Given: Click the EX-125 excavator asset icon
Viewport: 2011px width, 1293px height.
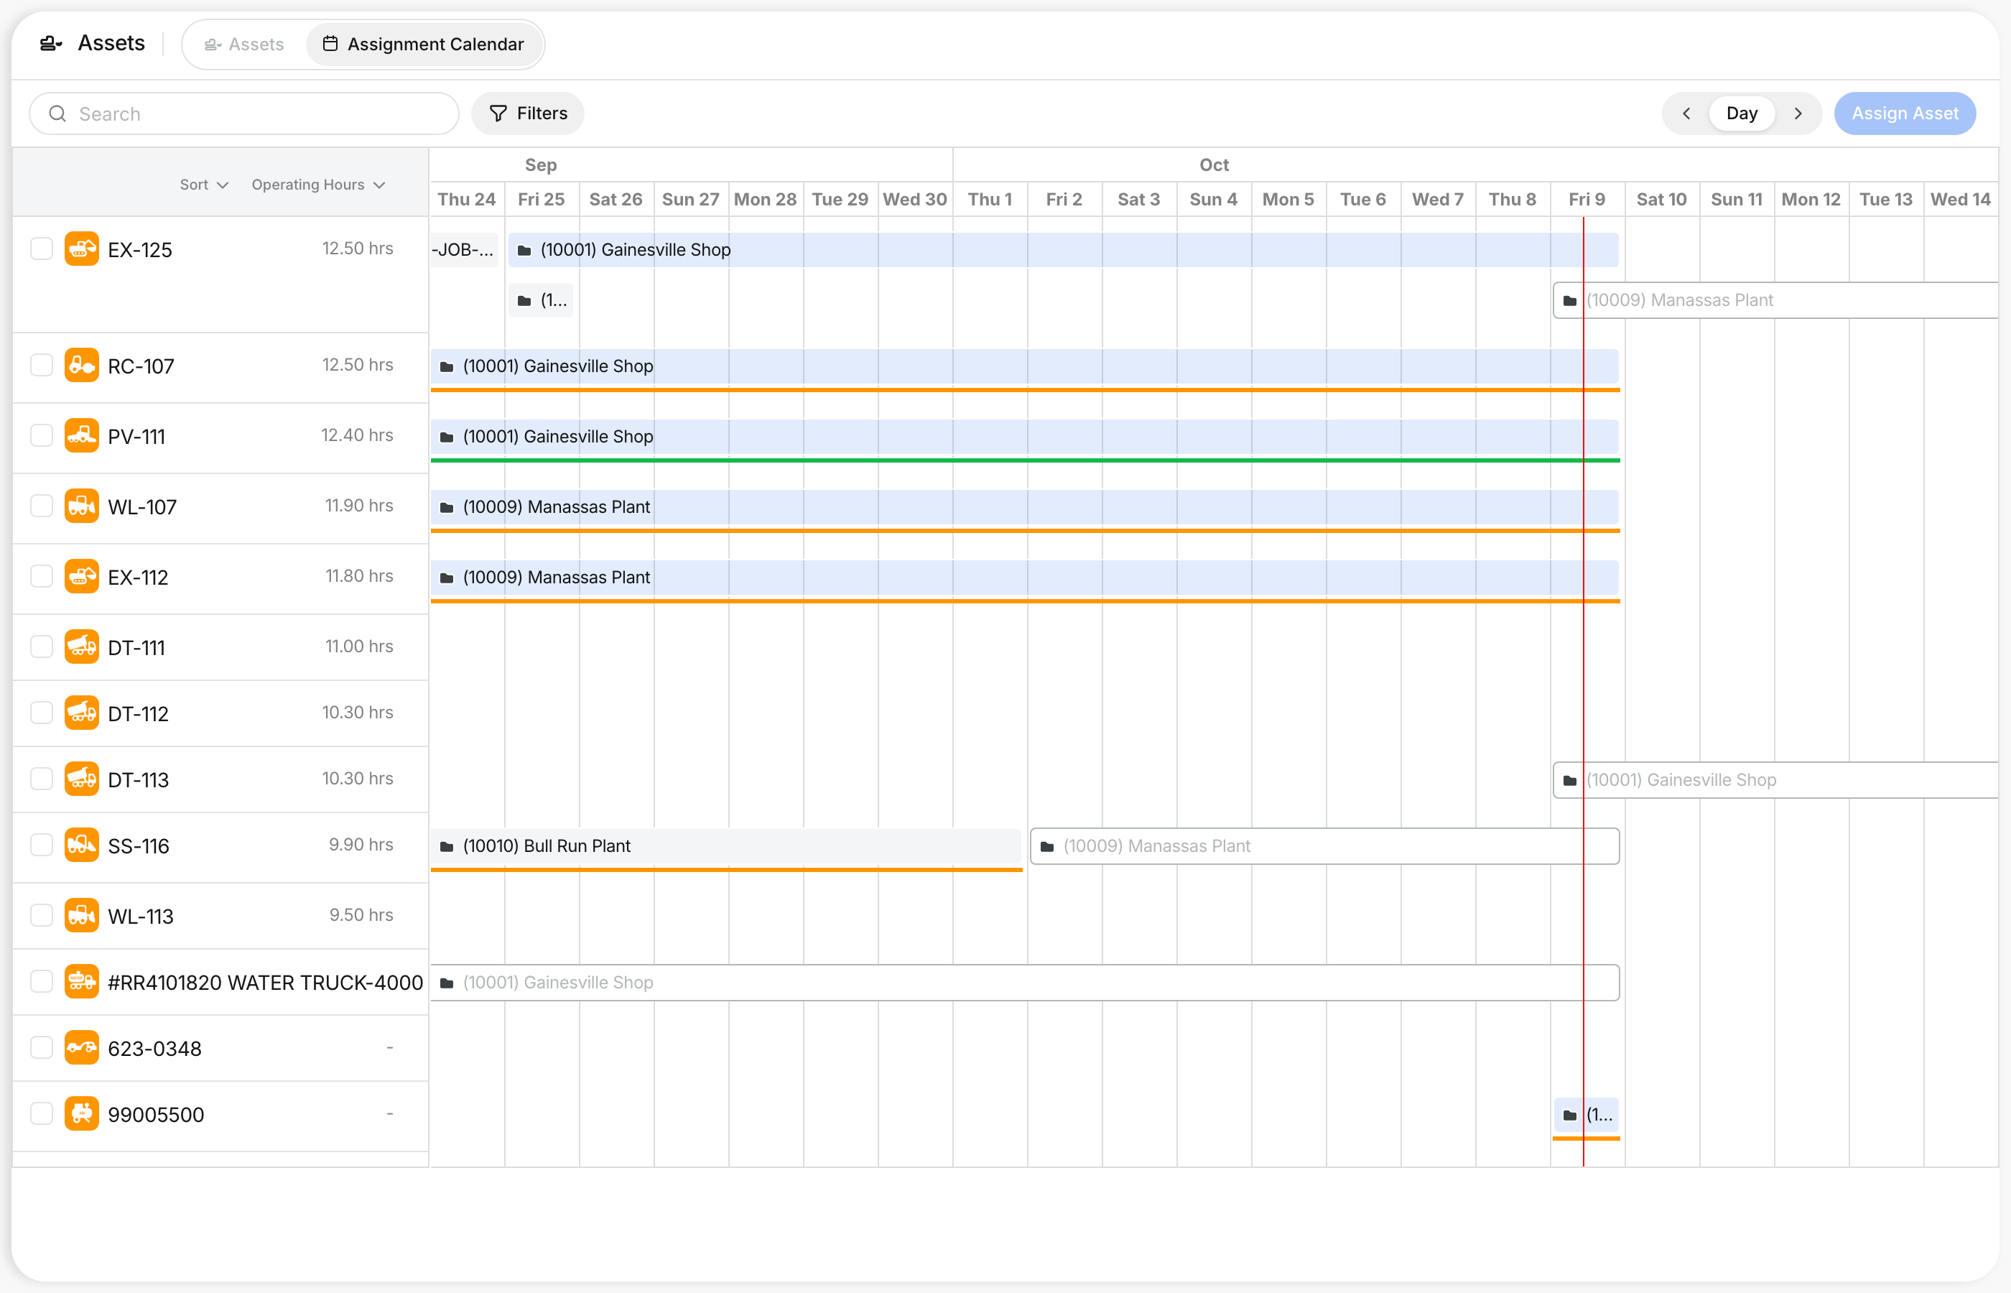Looking at the screenshot, I should pyautogui.click(x=81, y=249).
